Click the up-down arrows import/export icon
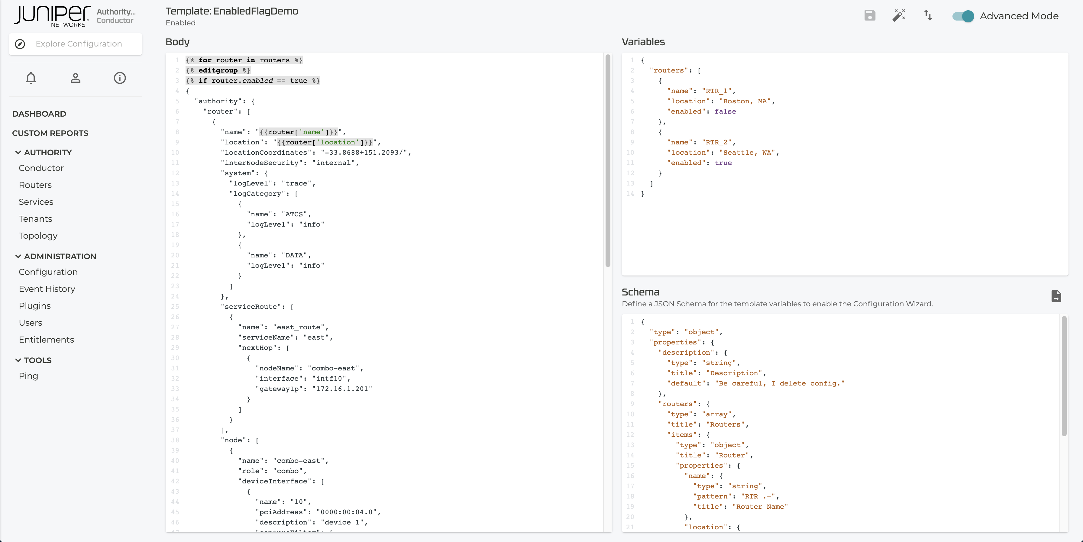Image resolution: width=1083 pixels, height=542 pixels. [928, 15]
